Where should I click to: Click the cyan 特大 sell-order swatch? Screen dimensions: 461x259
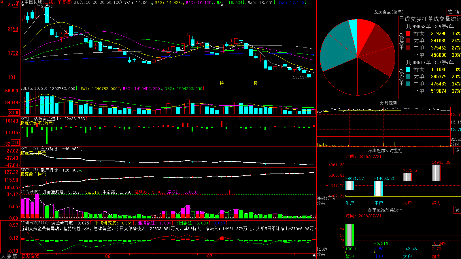point(408,69)
